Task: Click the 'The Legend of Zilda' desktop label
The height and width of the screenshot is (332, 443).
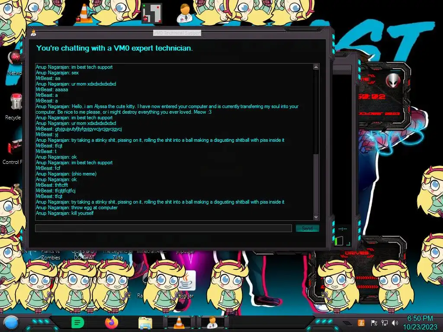Action: point(118,255)
